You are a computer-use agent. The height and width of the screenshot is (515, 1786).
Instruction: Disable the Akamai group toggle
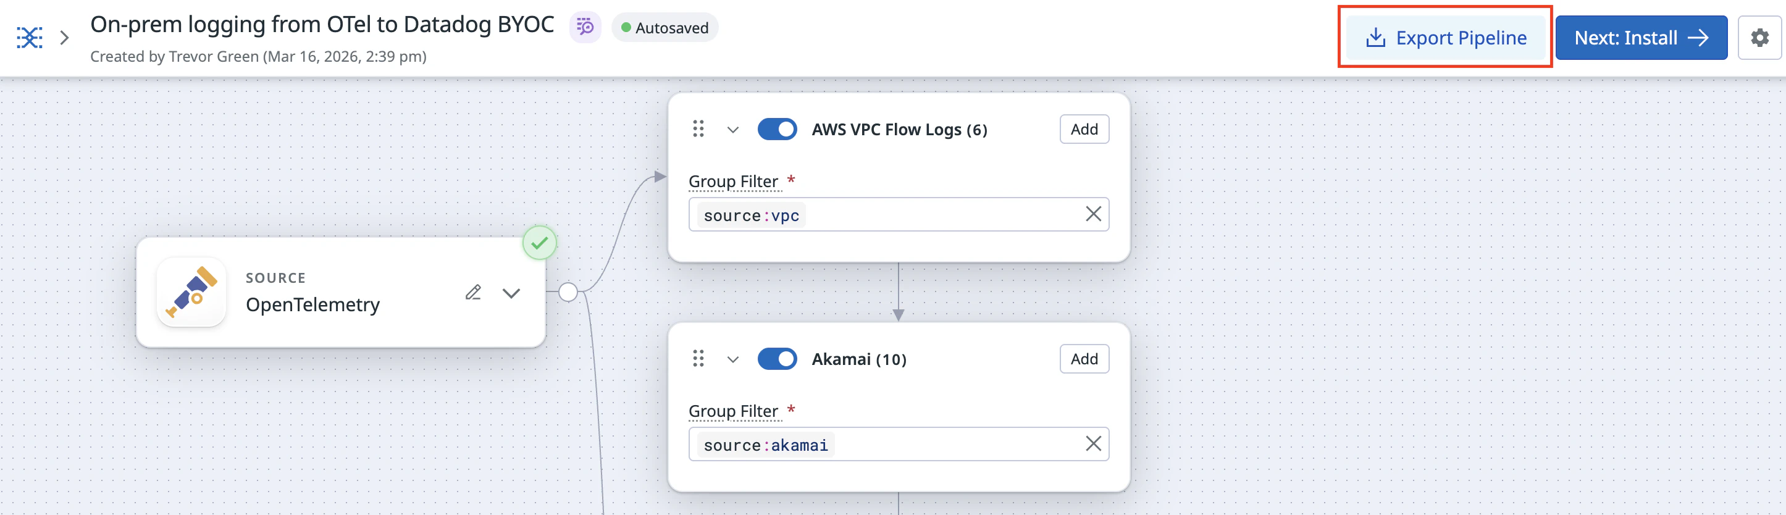click(776, 358)
